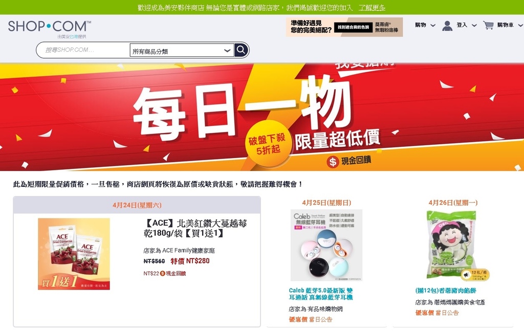Screen dimensions: 524x332
Task: Open the Caleb 藍芽5.0 earphone product link
Action: point(321,294)
